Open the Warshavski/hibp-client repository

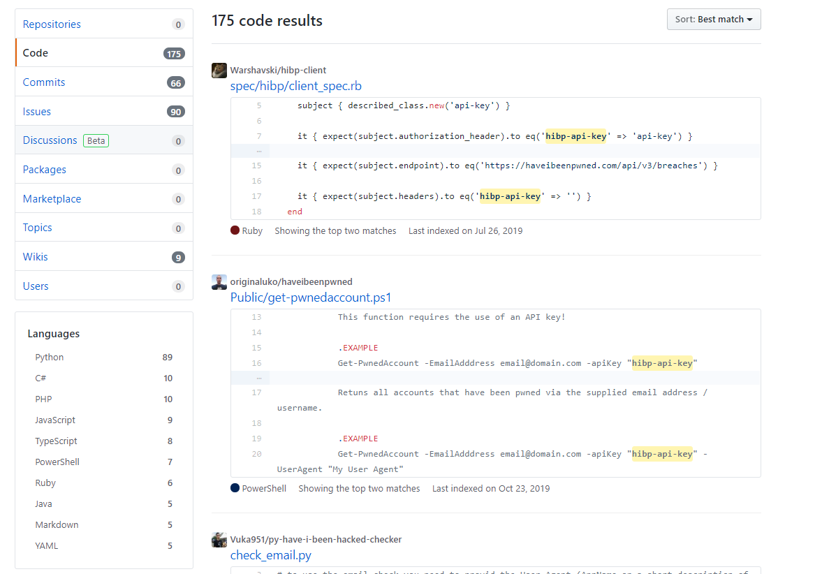(x=278, y=71)
